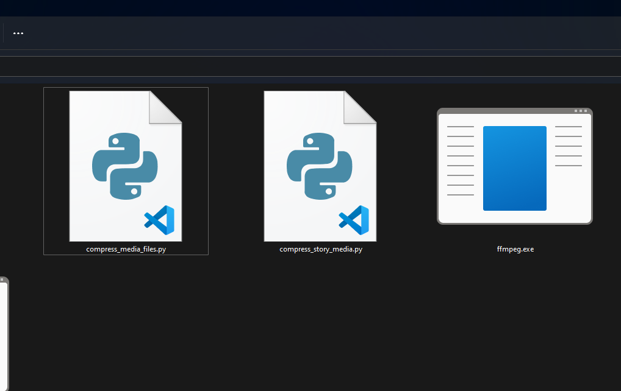
Task: Select the compress_story_media.py Python file icon
Action: 320,166
